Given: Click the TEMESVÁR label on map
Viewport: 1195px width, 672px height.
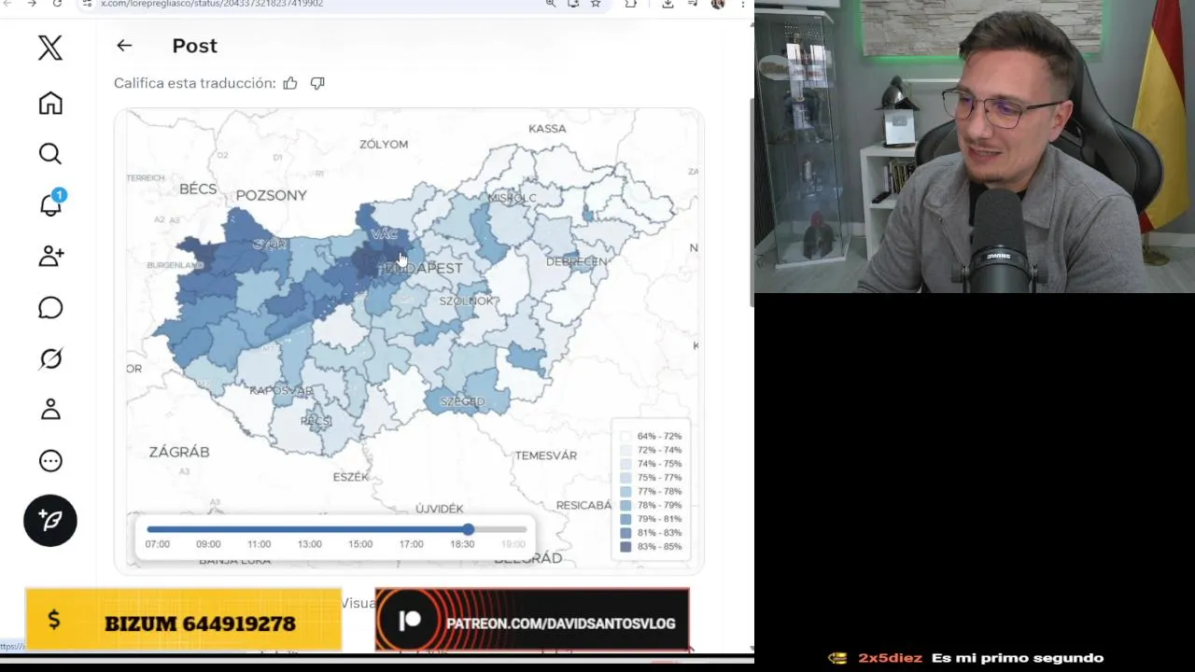Looking at the screenshot, I should point(546,455).
